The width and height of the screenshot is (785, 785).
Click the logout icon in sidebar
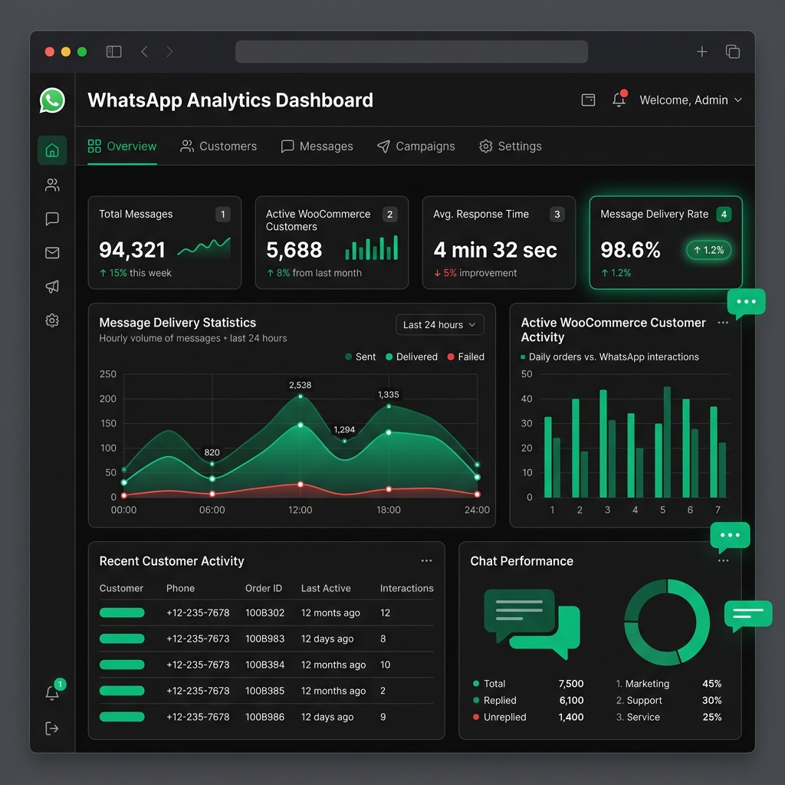[x=52, y=728]
